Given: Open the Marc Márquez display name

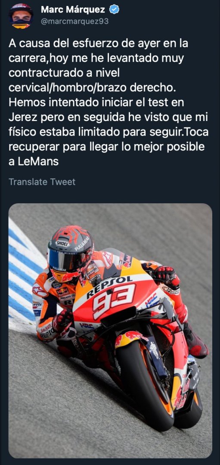Looking at the screenshot, I should click(73, 10).
